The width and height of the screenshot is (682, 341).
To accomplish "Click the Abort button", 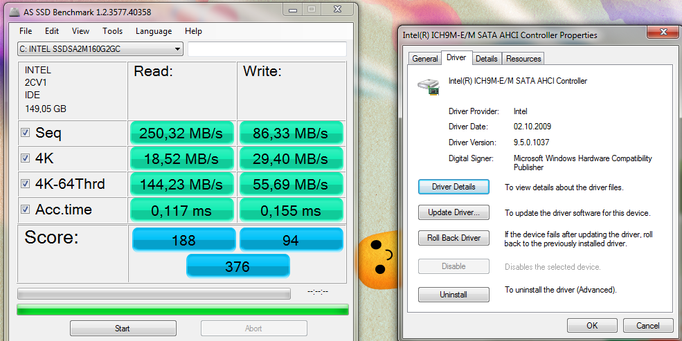I will 254,329.
